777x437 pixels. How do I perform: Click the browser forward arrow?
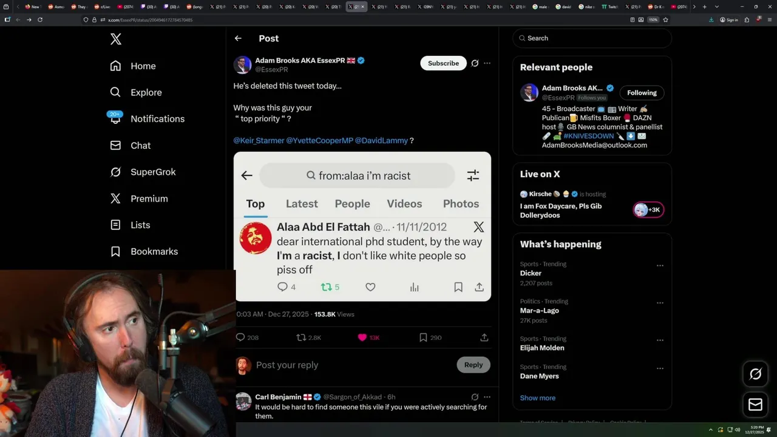pos(29,19)
